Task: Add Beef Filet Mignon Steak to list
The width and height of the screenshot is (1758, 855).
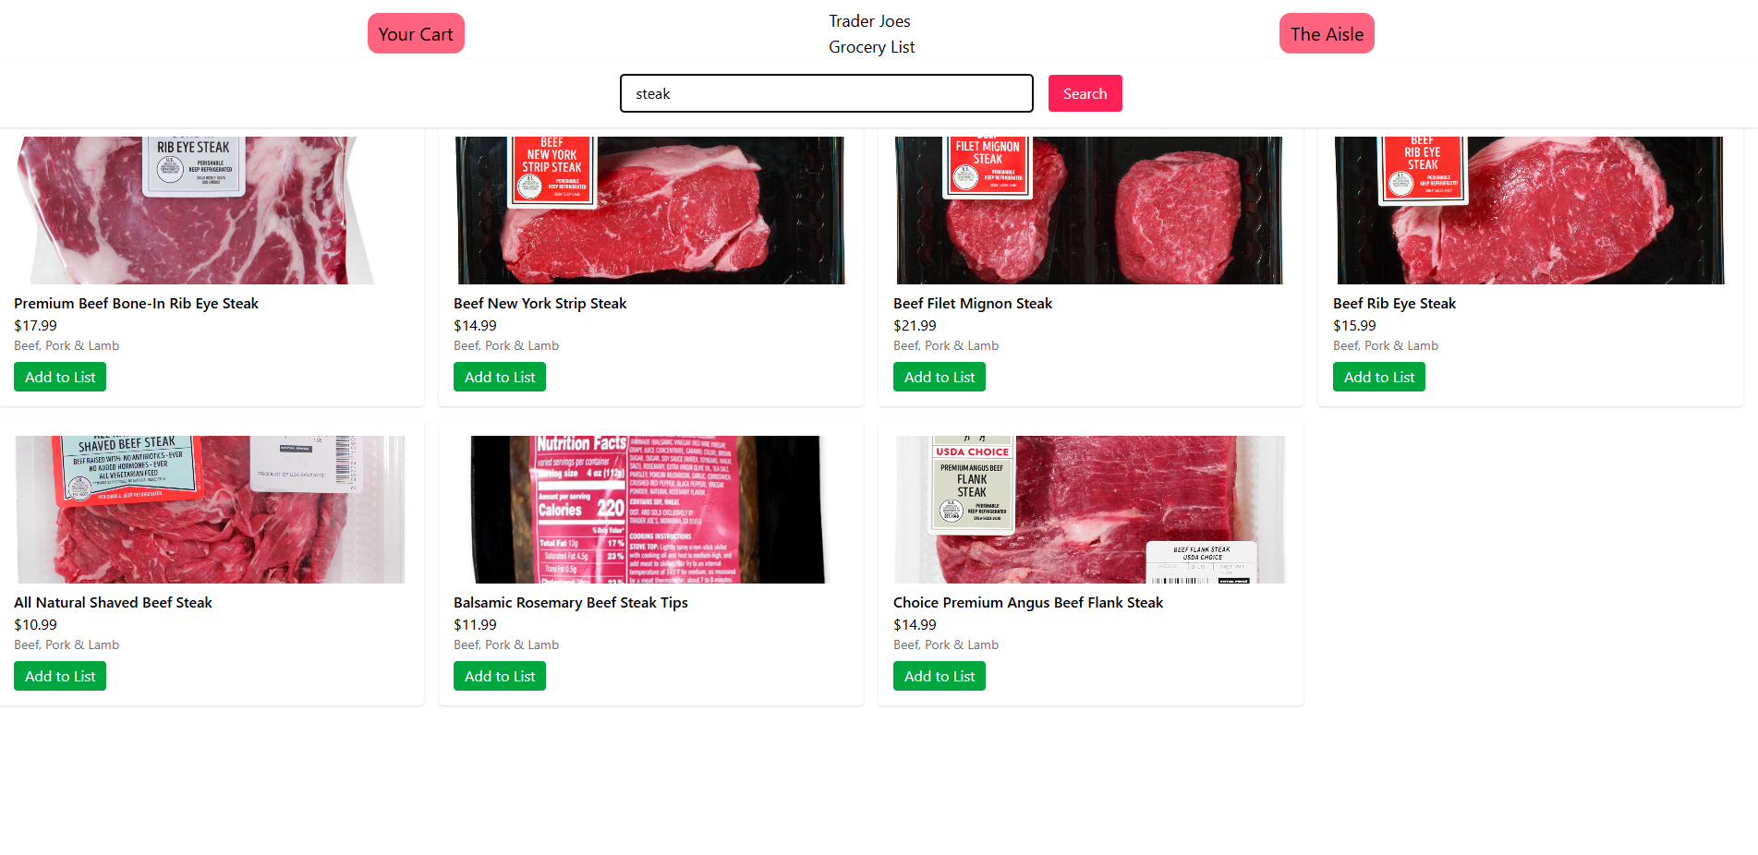Action: (940, 377)
